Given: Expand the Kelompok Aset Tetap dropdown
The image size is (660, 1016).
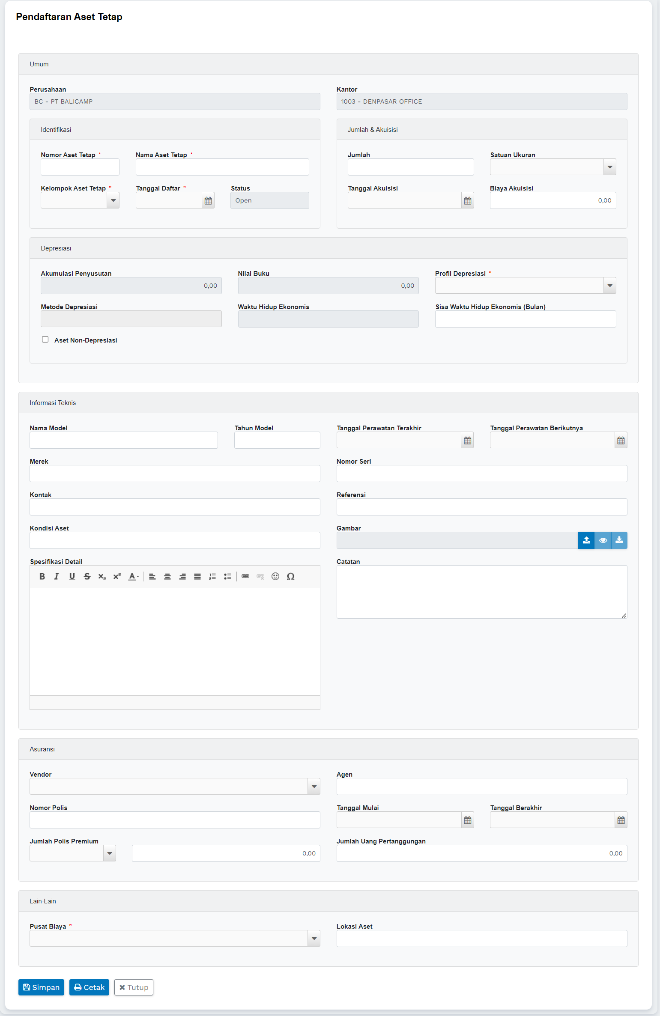Looking at the screenshot, I should pos(113,200).
